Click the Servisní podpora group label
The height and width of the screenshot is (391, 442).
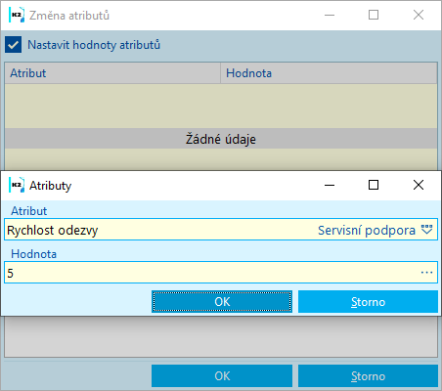point(367,230)
